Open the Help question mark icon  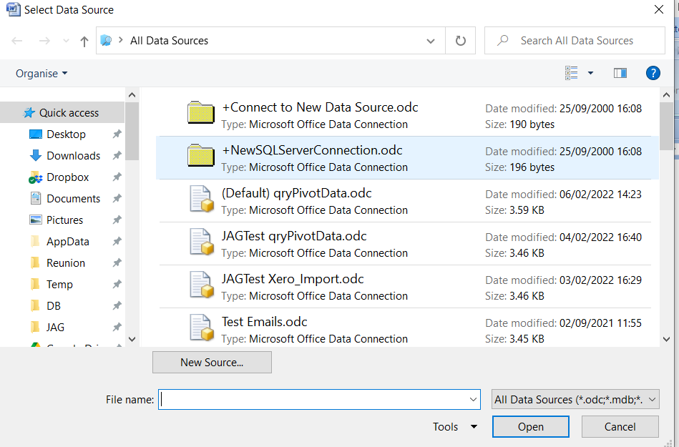(x=653, y=73)
